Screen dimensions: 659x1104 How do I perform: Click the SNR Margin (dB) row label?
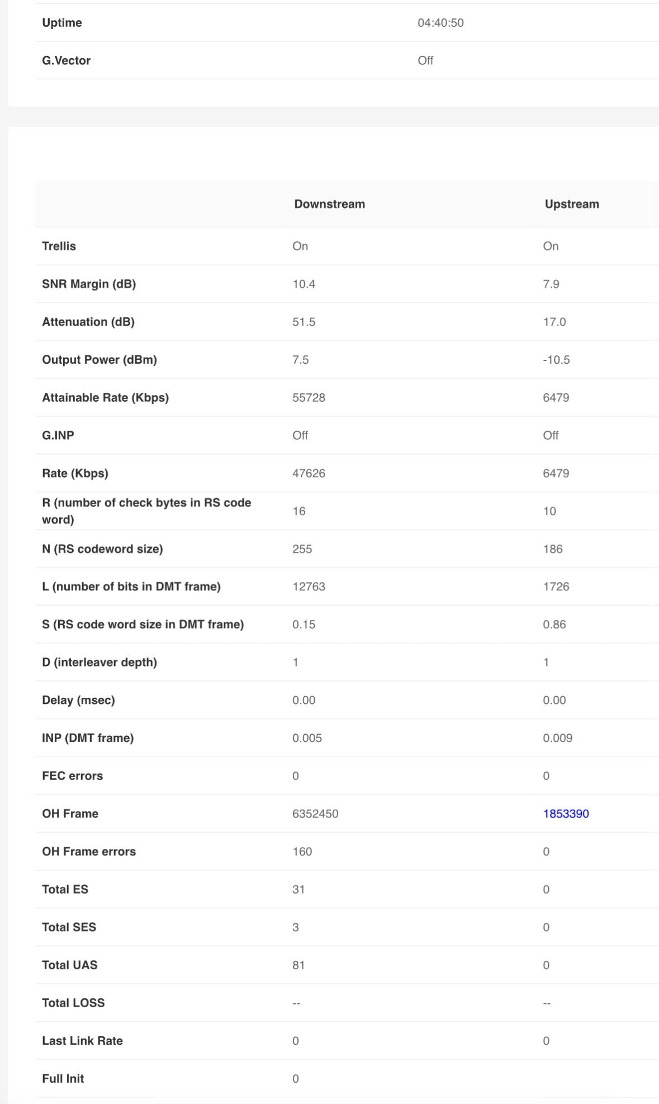(89, 284)
